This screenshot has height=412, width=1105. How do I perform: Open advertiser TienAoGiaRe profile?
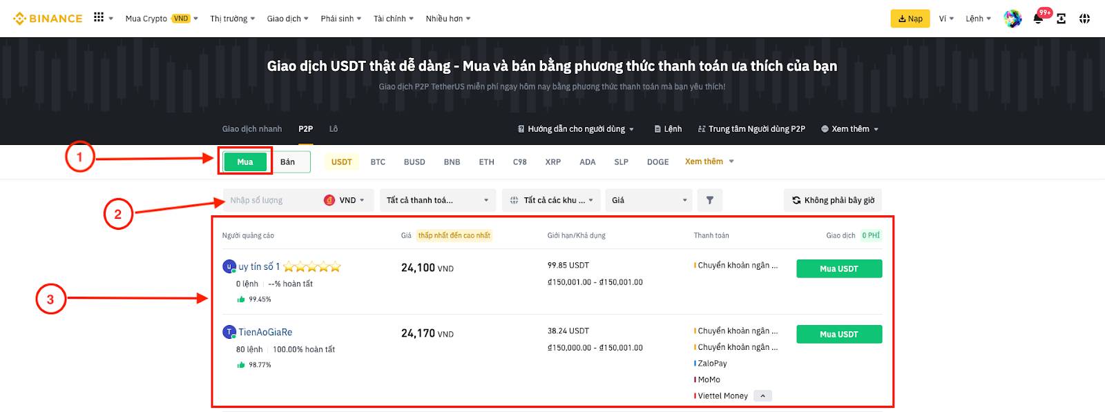265,332
